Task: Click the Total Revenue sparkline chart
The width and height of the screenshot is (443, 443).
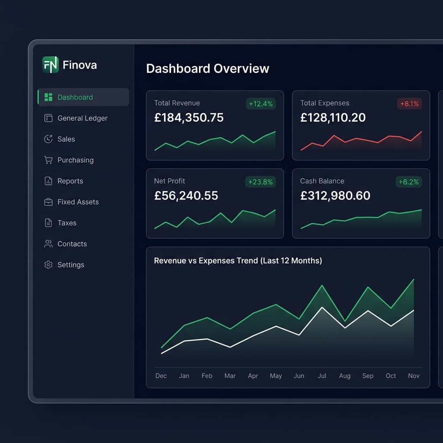Action: coord(215,141)
